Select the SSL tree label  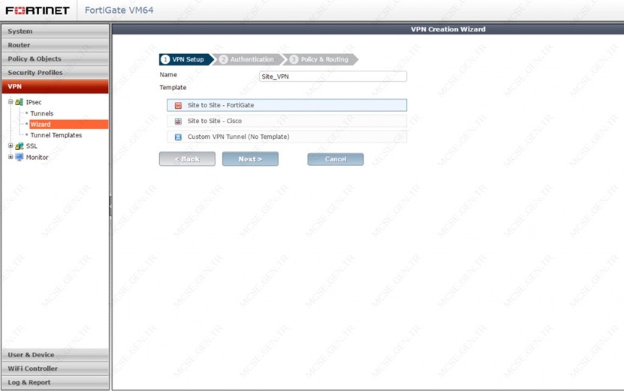click(x=32, y=146)
